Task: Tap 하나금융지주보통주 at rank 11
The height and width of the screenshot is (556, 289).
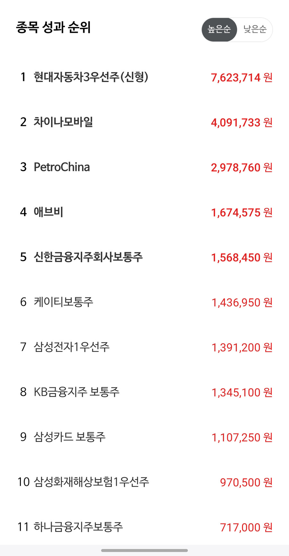Action: coord(78,527)
